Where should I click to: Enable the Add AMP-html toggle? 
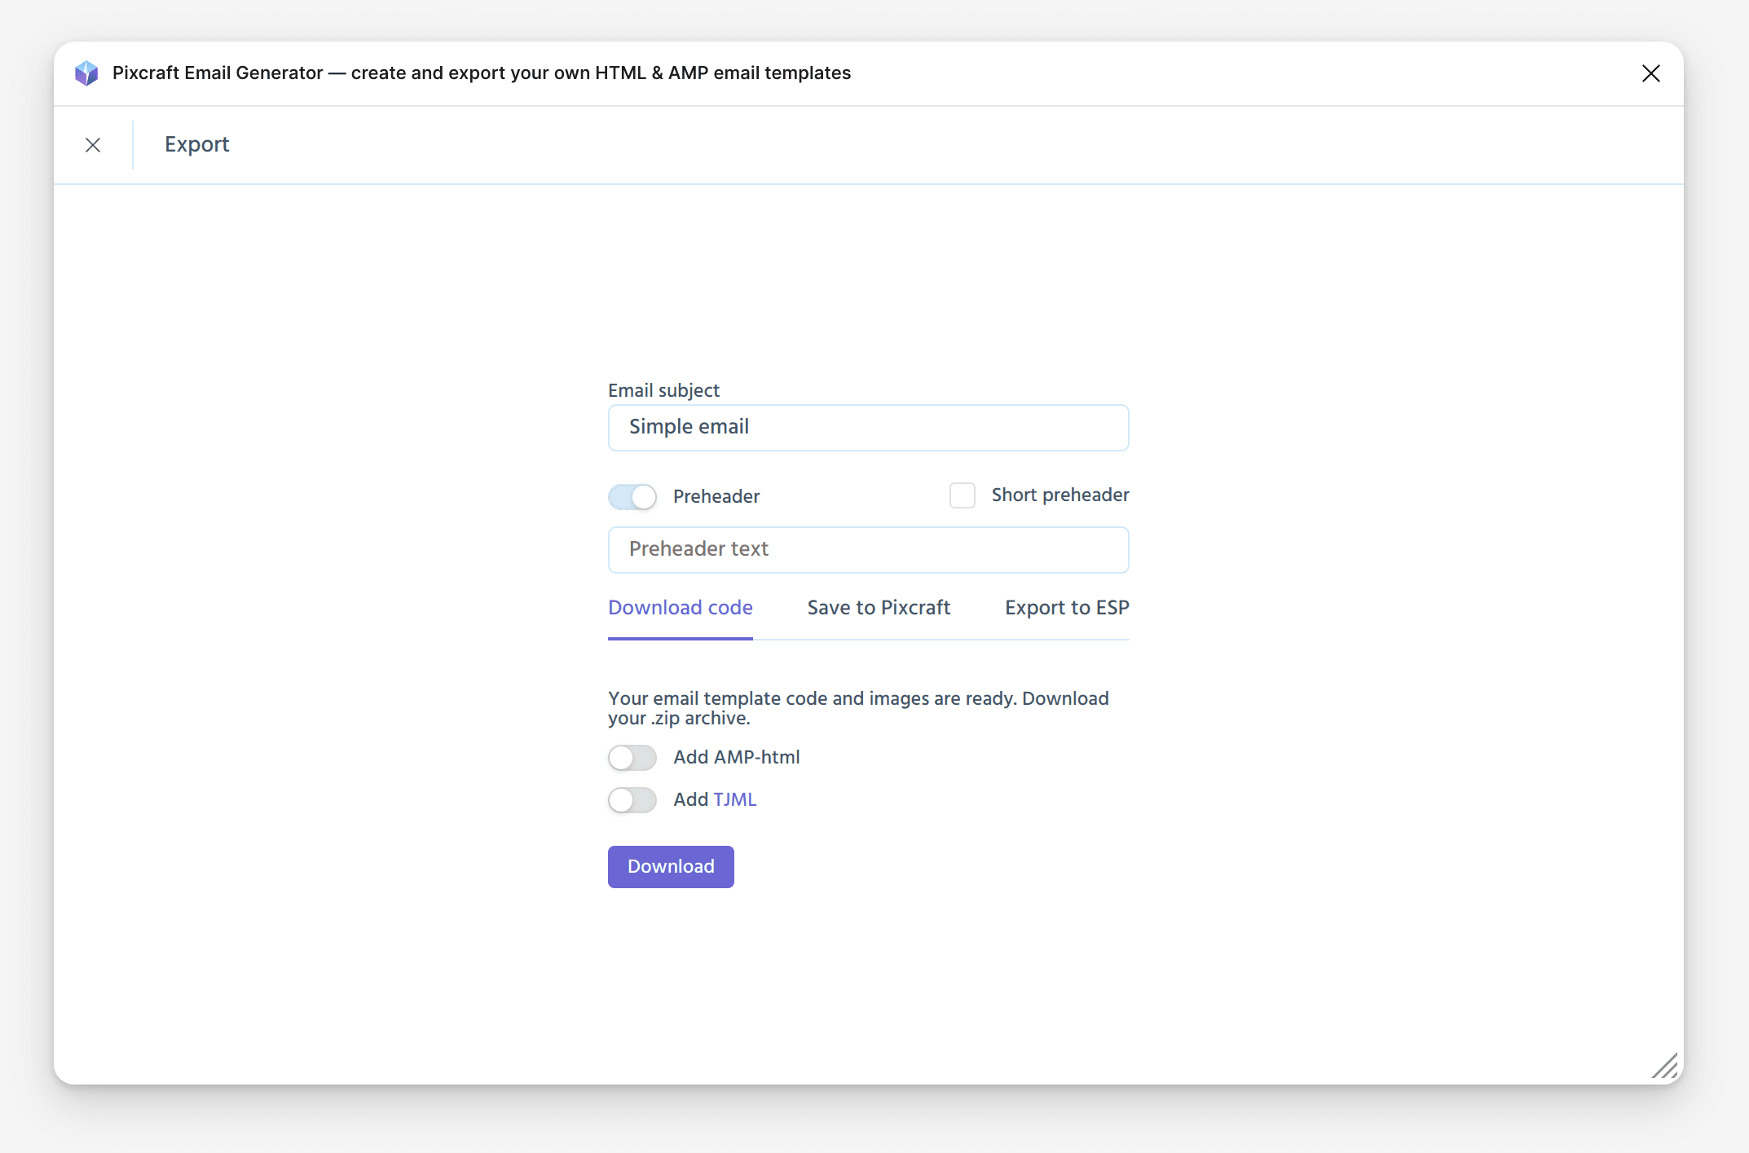pos(632,758)
